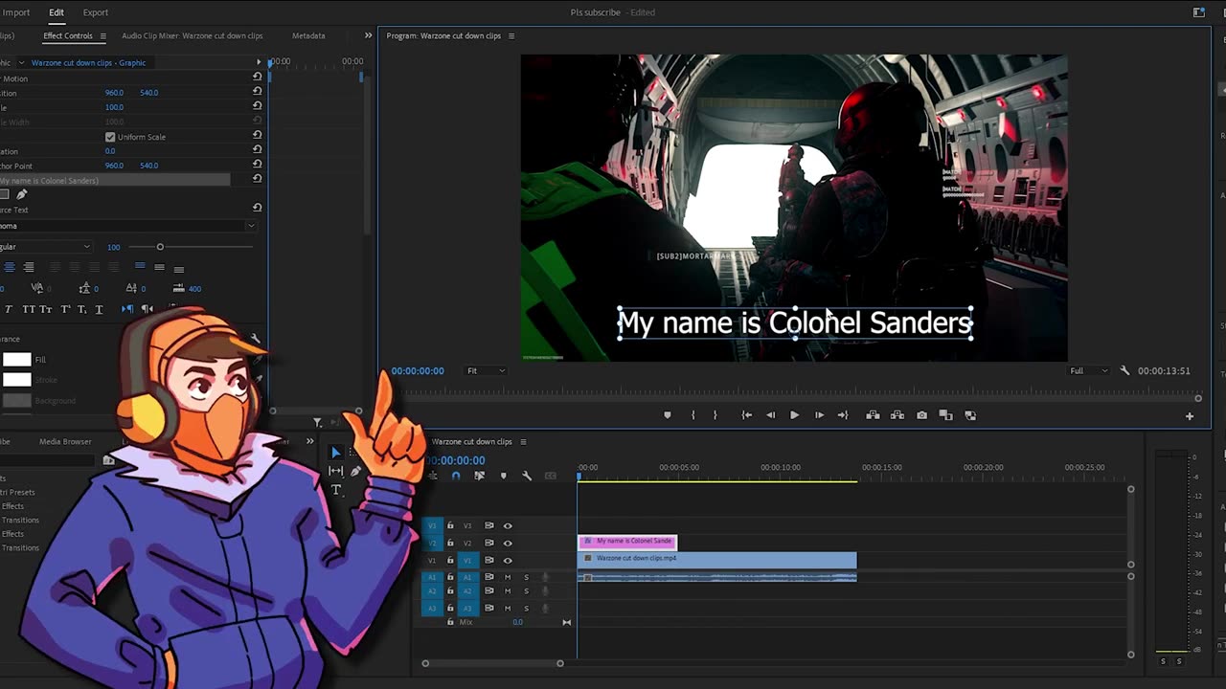
Task: Toggle sync lock on track V1
Action: coord(488,560)
